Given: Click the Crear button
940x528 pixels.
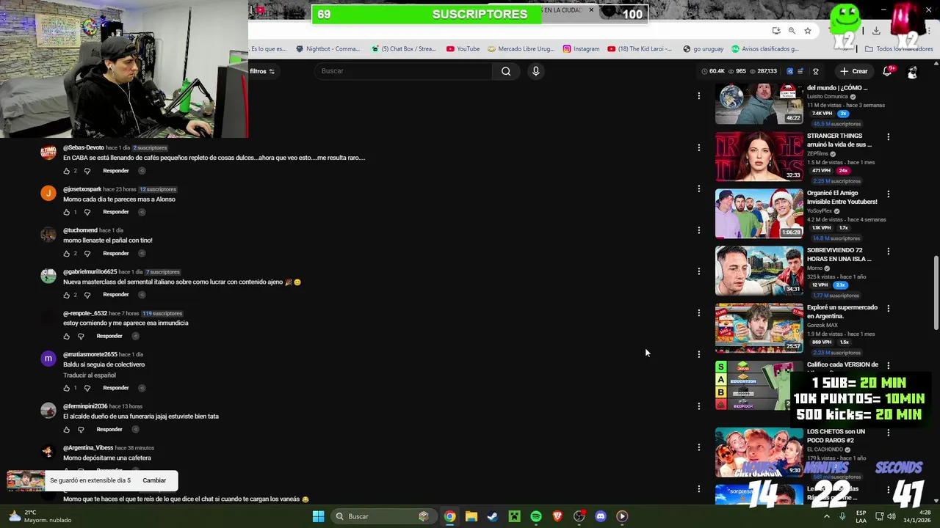Looking at the screenshot, I should (x=854, y=71).
